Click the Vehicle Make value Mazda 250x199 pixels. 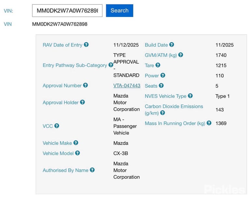(x=121, y=143)
